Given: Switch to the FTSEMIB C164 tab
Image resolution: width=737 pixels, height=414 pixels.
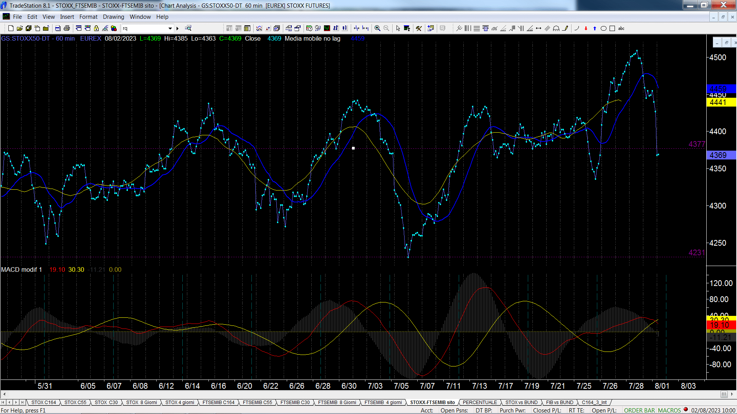Looking at the screenshot, I should pyautogui.click(x=218, y=402).
